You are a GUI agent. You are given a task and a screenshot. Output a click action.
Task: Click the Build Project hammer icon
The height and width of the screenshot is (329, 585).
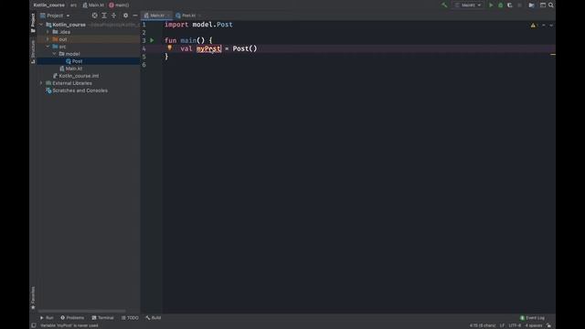click(444, 5)
